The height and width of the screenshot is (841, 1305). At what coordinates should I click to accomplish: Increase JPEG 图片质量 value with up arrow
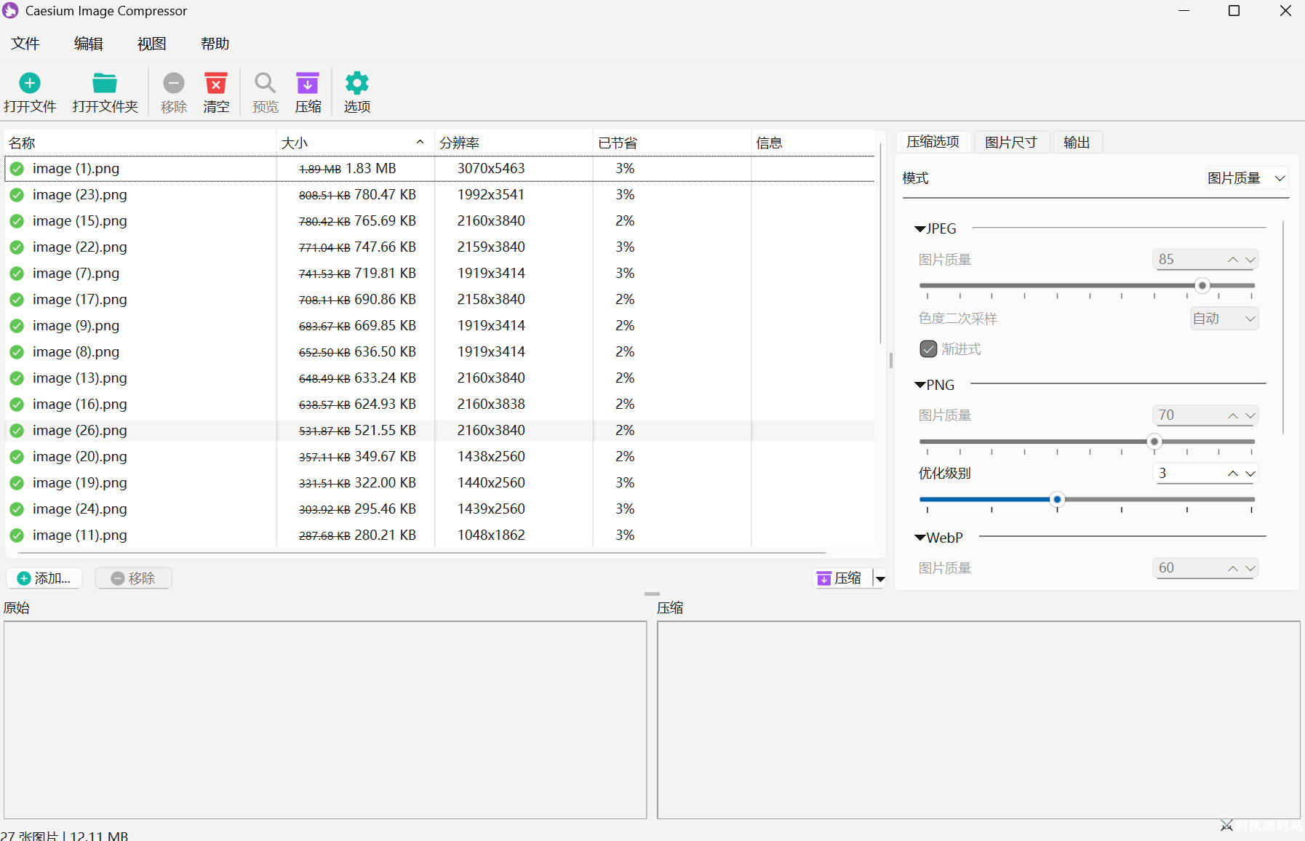(1233, 260)
